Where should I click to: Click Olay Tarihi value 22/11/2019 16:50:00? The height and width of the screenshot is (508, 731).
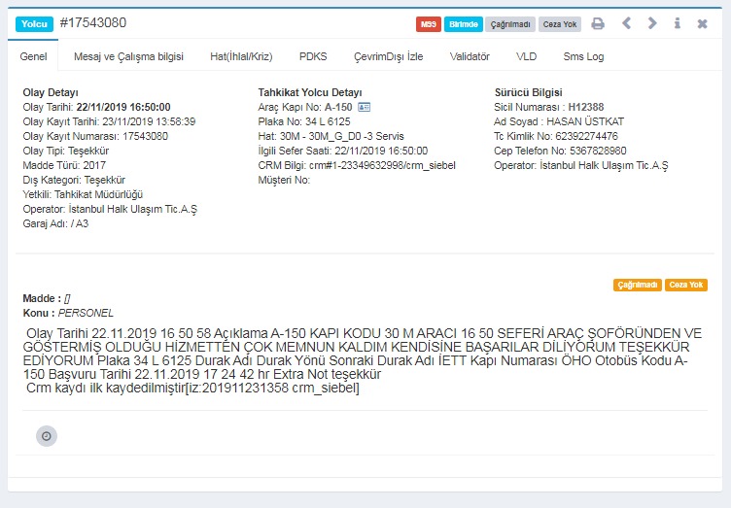pyautogui.click(x=123, y=107)
